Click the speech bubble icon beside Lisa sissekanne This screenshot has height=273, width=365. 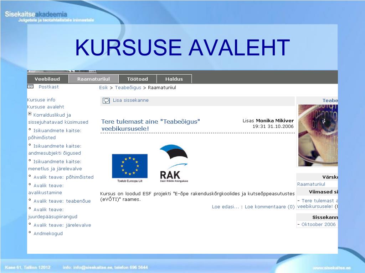[106, 101]
